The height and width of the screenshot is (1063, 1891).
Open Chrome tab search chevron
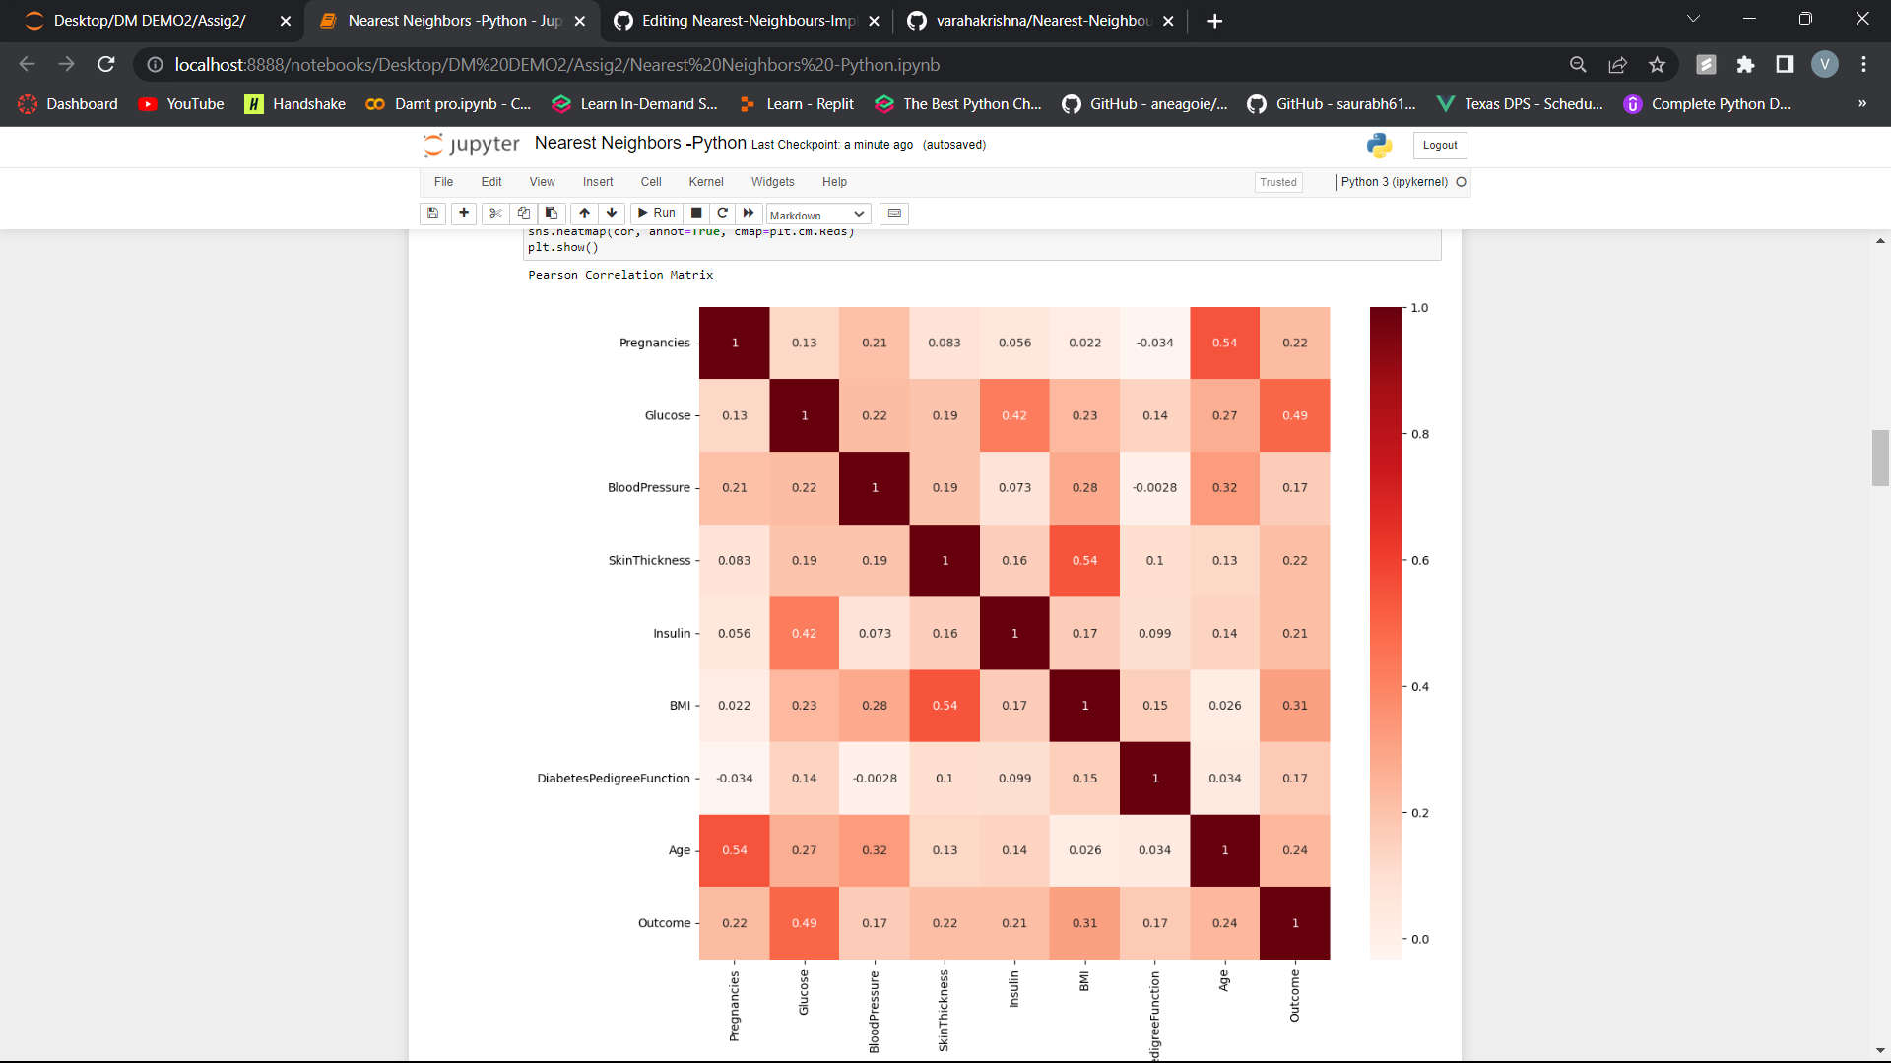tap(1693, 19)
